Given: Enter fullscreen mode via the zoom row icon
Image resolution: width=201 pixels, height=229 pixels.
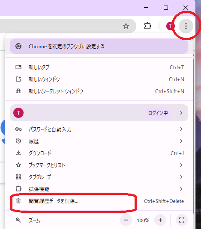Looking at the screenshot, I should coord(182,220).
